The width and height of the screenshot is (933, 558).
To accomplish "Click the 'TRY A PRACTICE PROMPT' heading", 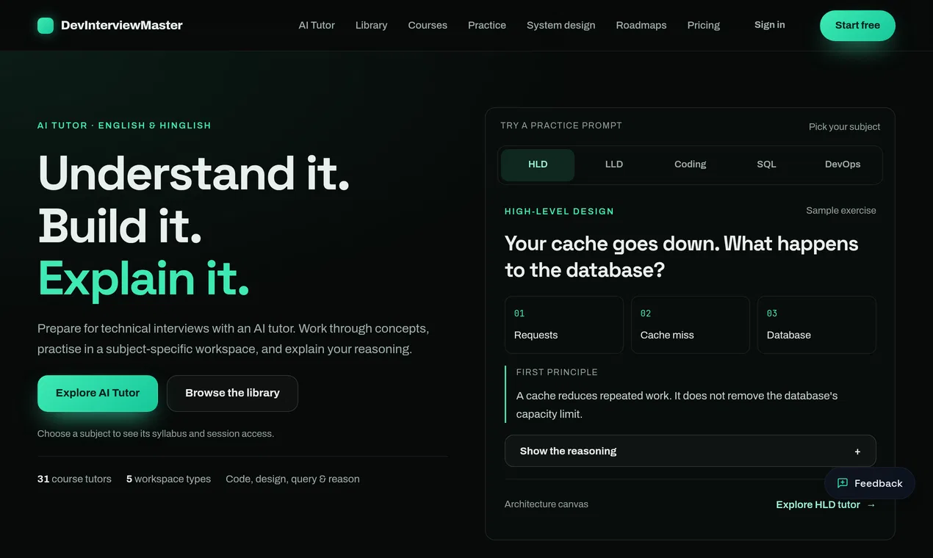I will [561, 126].
